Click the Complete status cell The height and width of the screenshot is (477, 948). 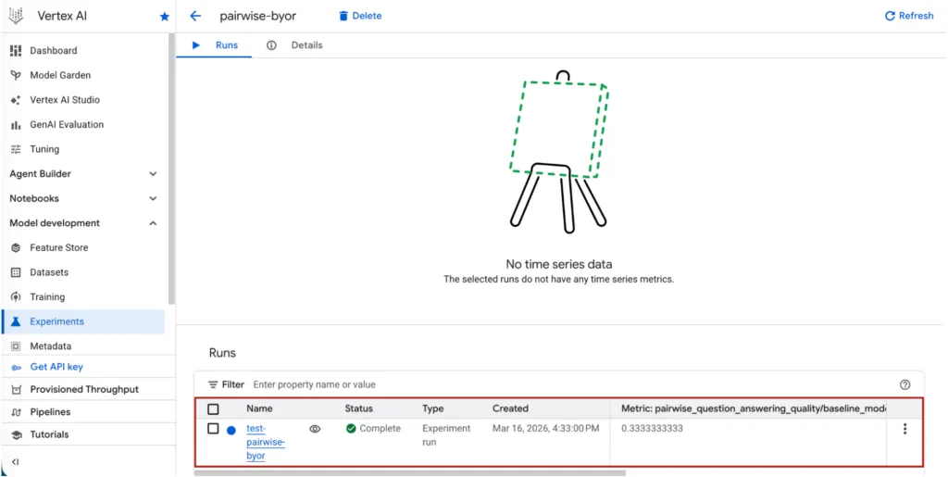[x=374, y=428]
